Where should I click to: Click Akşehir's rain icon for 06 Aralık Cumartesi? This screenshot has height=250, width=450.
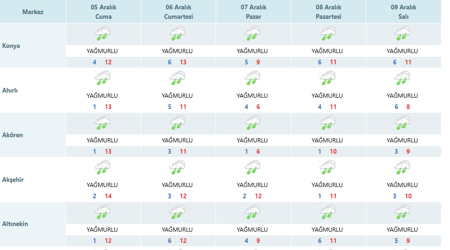click(177, 168)
